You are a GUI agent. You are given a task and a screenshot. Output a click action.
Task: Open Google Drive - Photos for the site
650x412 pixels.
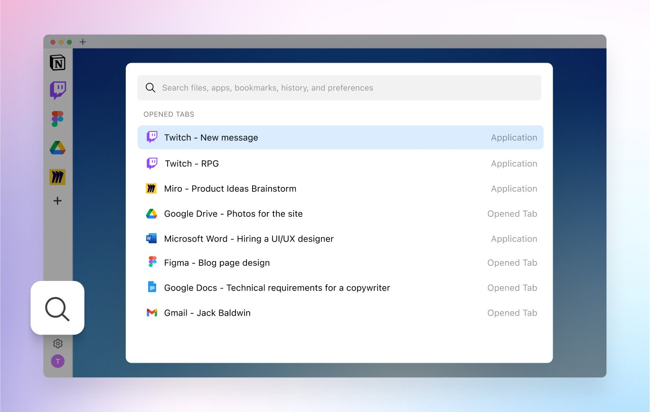340,214
